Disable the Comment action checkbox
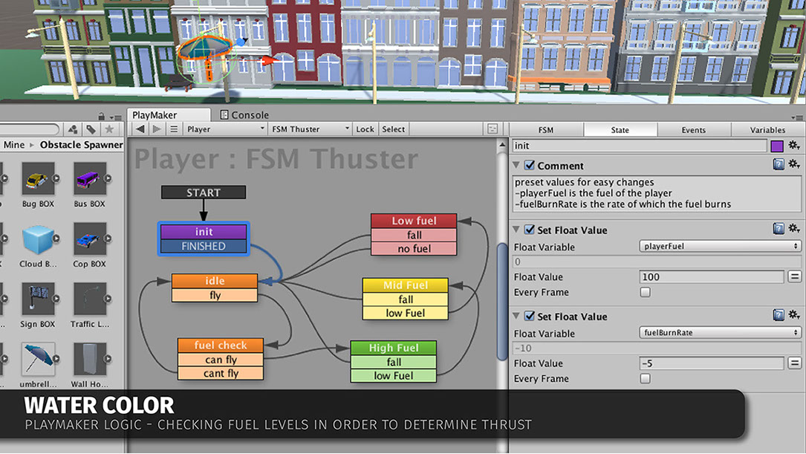Viewport: 806px width, 454px height. pos(530,166)
